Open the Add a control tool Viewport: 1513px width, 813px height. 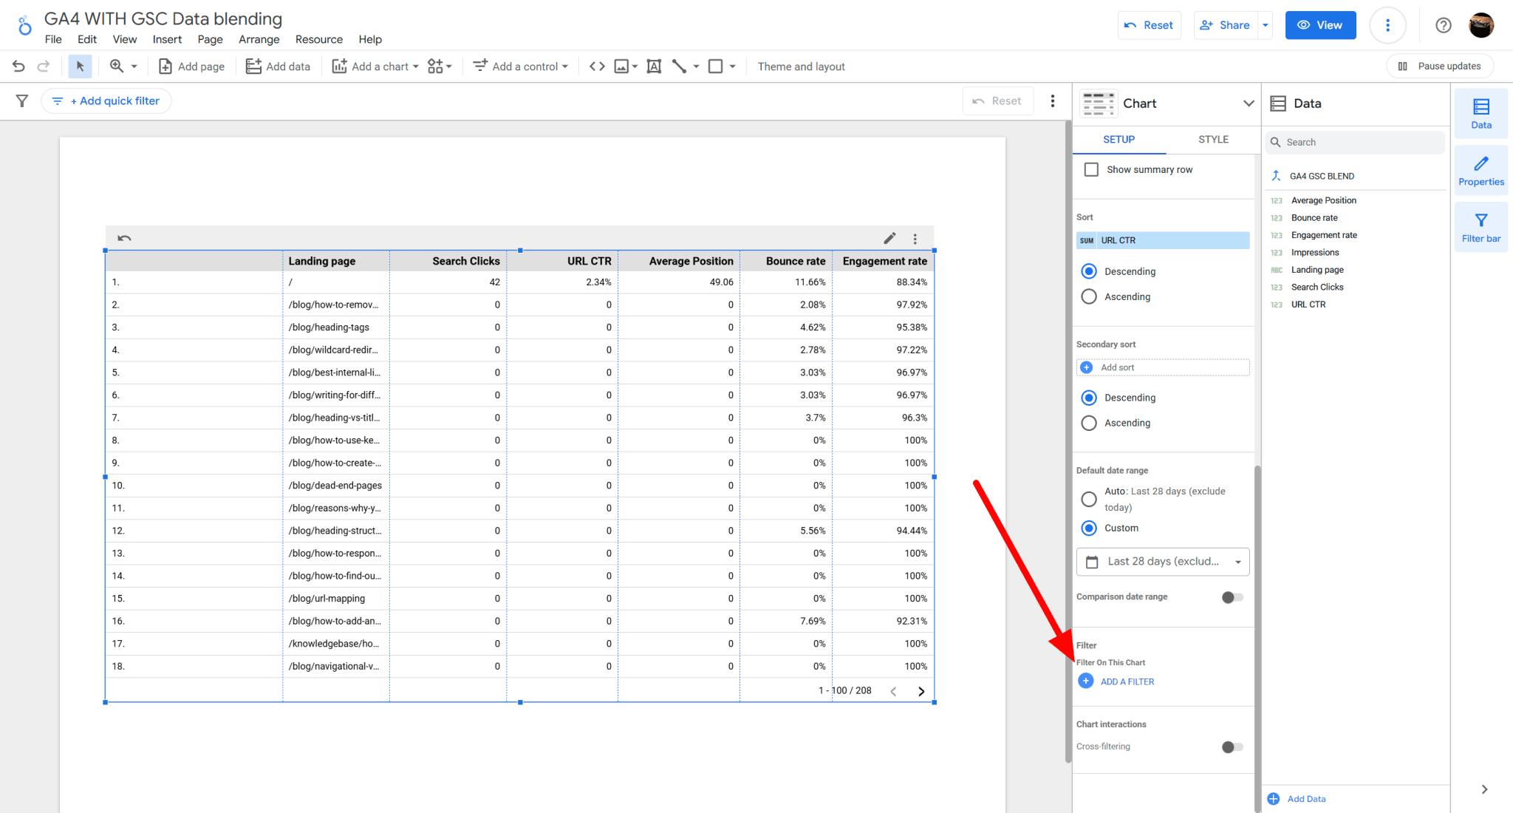520,66
